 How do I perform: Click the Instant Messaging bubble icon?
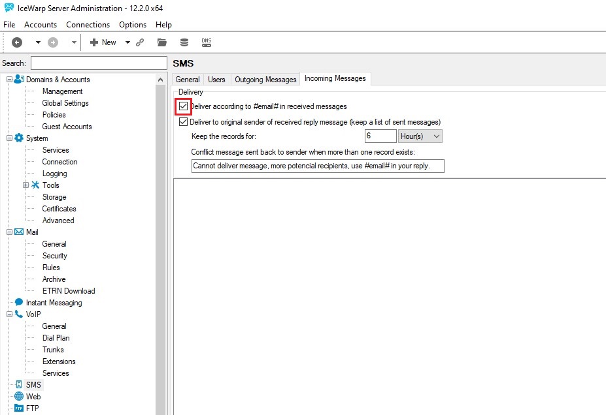[19, 302]
